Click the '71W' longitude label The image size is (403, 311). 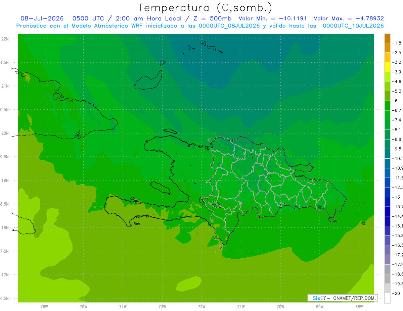pyautogui.click(x=241, y=307)
